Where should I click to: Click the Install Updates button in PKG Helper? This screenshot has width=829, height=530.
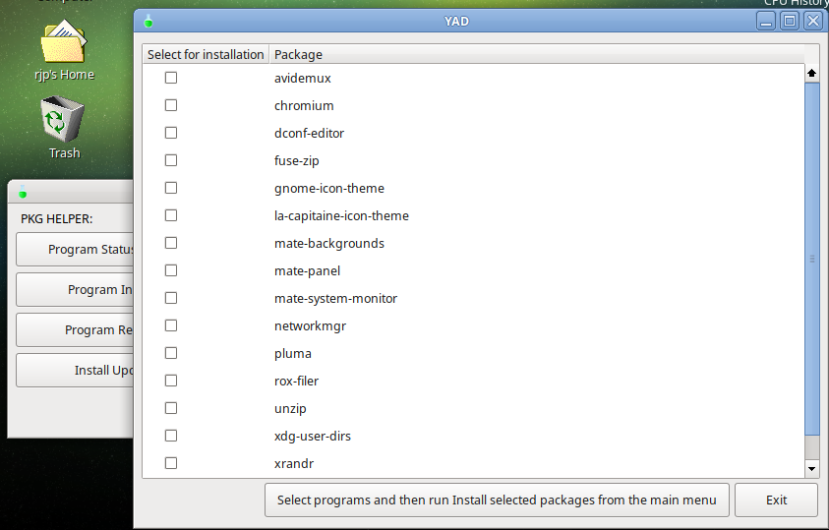pos(77,371)
